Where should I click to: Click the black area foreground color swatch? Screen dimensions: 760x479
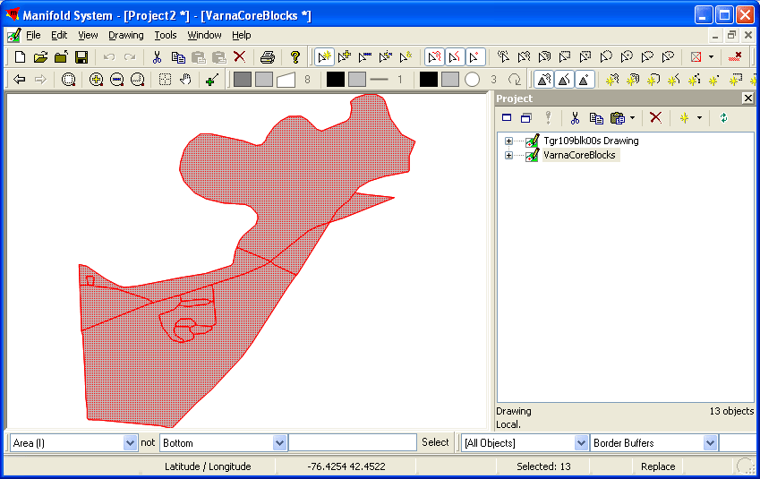click(335, 80)
